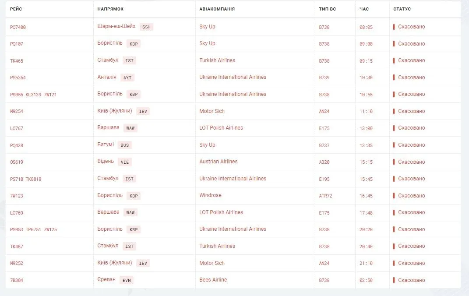Open the LO767 flight link
469x296 pixels.
tap(17, 128)
